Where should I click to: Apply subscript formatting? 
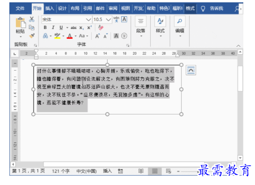(x=81, y=28)
